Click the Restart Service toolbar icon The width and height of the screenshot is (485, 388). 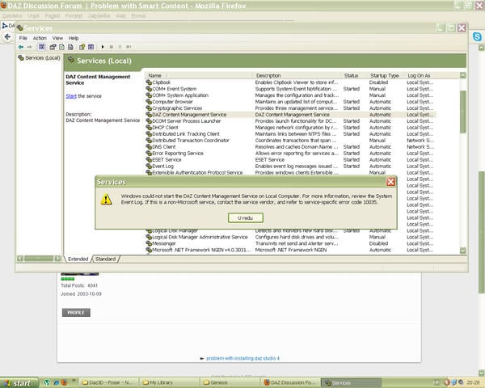(x=129, y=47)
